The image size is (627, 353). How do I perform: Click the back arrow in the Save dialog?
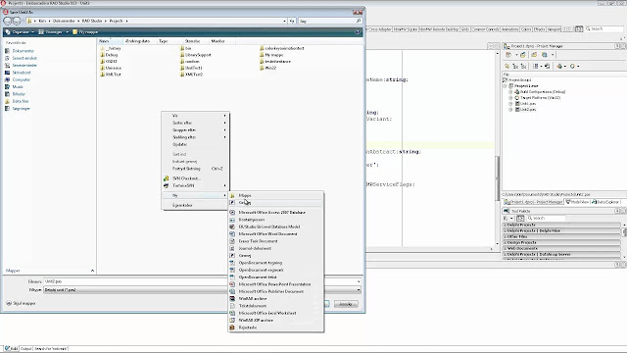click(7, 21)
